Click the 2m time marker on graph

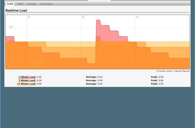pyautogui.click(x=83, y=17)
